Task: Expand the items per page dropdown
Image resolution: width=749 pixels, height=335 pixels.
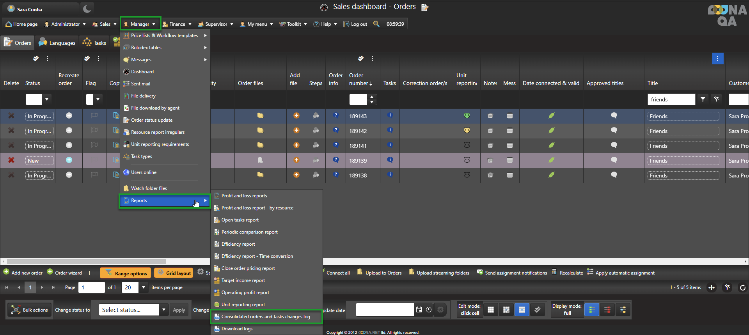Action: click(144, 287)
